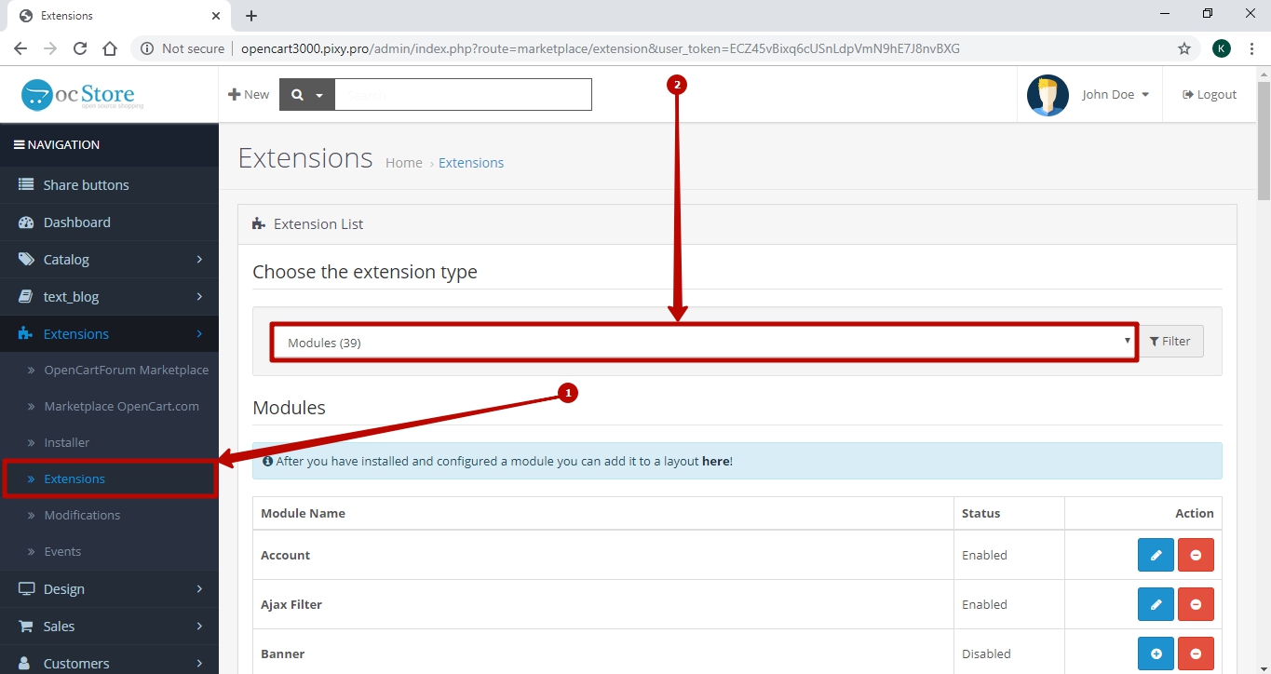Viewport: 1271px width, 674px height.
Task: Click the Filter button
Action: [x=1171, y=342]
